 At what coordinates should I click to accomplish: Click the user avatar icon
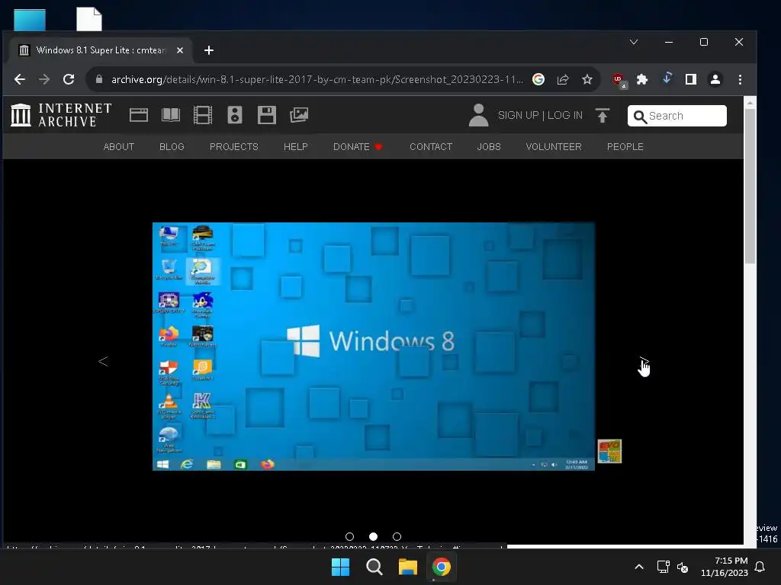click(478, 115)
